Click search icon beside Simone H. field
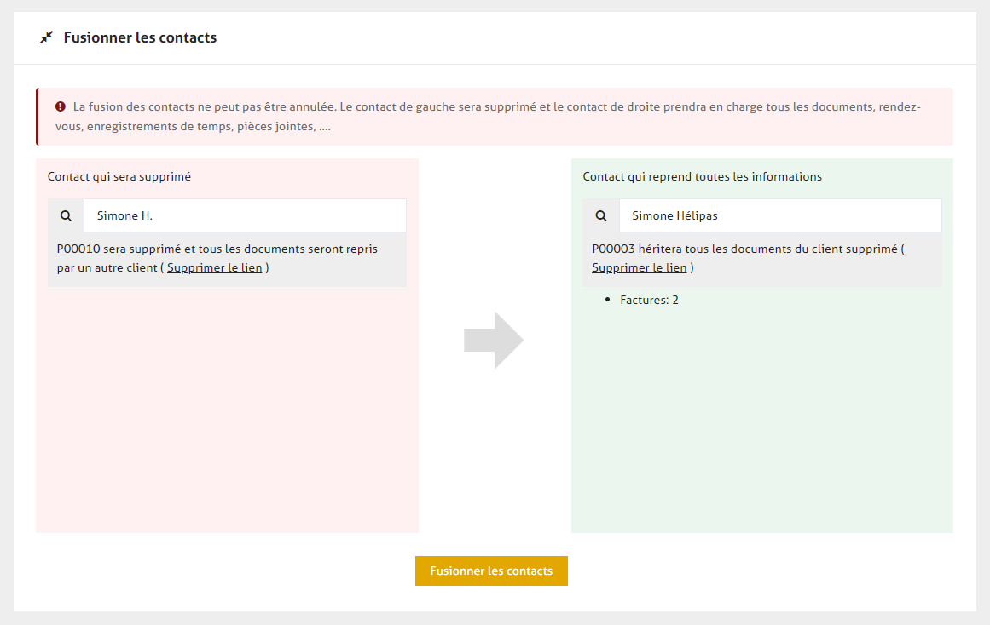The width and height of the screenshot is (990, 625). (x=66, y=216)
